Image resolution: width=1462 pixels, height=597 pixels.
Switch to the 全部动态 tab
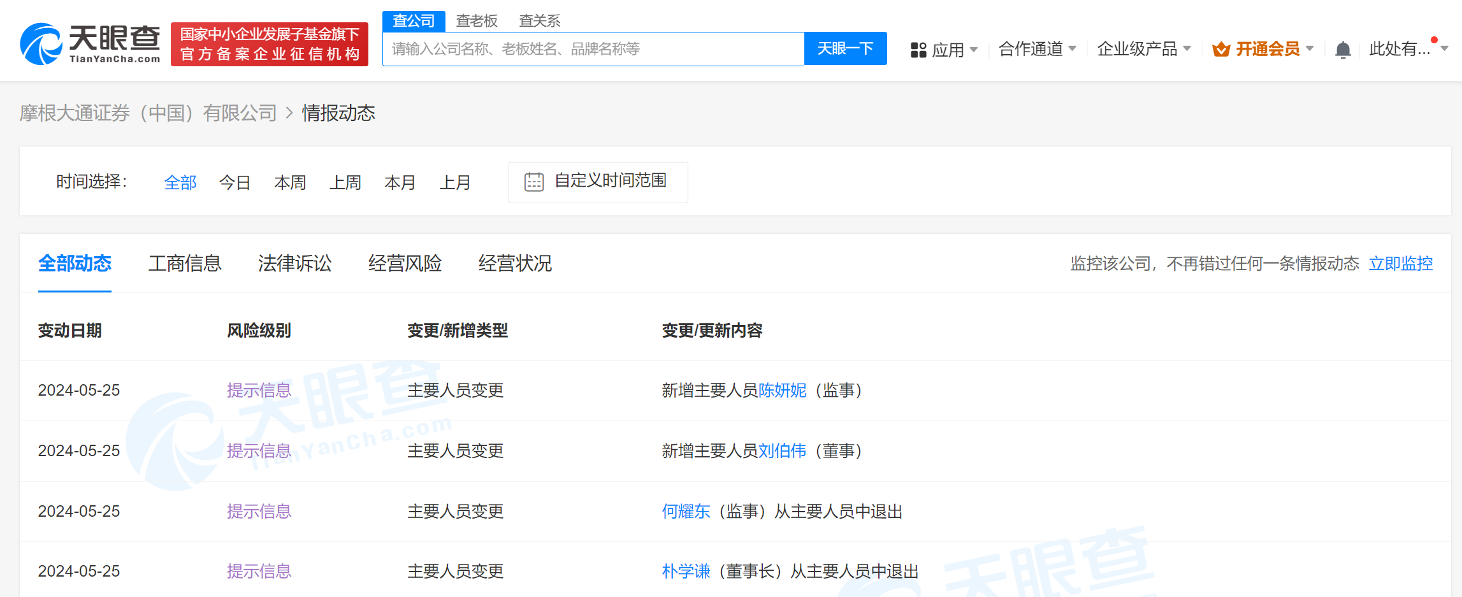point(75,263)
